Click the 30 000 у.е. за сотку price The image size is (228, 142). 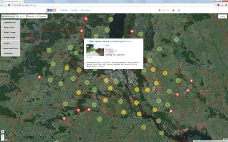coord(115,55)
